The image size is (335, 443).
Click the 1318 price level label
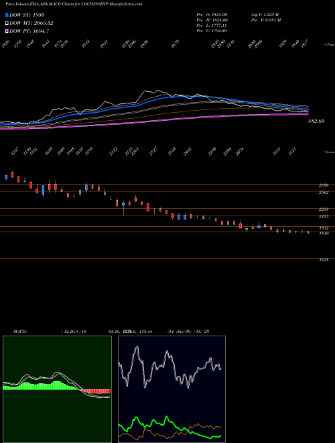(x=324, y=260)
